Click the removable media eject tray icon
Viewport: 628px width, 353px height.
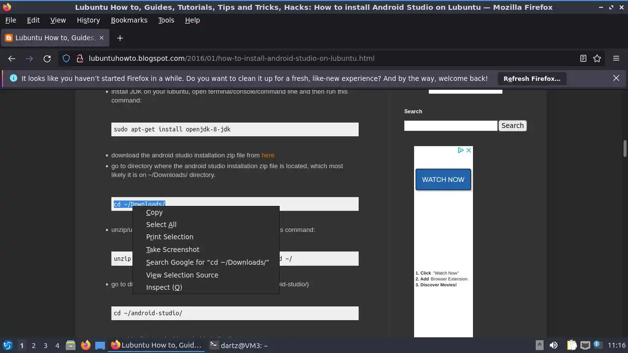coord(539,345)
